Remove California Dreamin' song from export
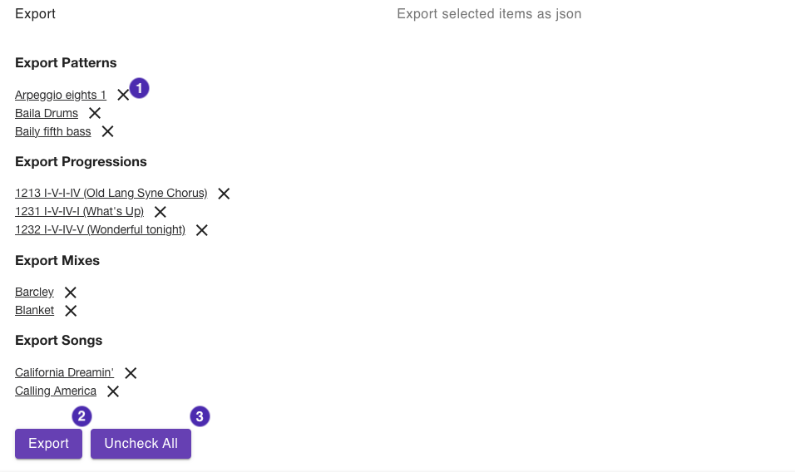This screenshot has width=795, height=472. tap(131, 373)
